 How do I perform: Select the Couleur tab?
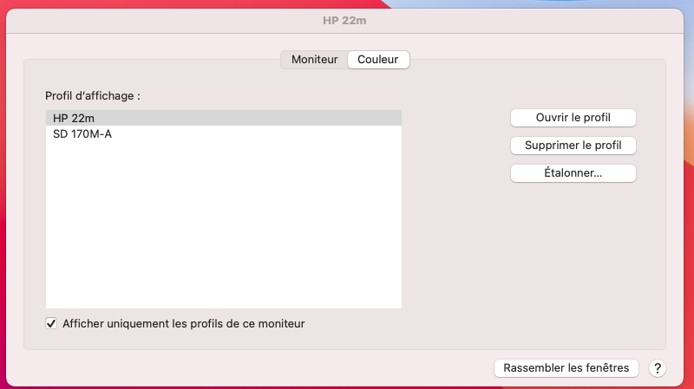pos(378,60)
